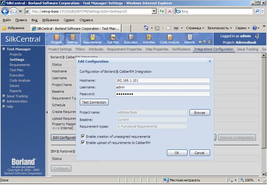Open the Безопасность command bar dropdown
Image resolution: width=267 pixels, height=185 pixels.
coord(220,28)
